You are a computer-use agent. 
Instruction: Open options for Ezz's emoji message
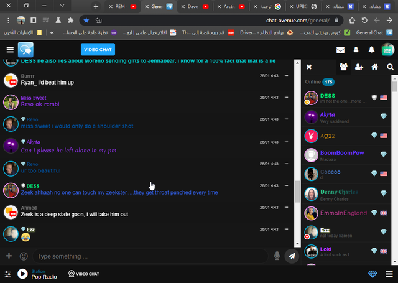tap(286, 229)
